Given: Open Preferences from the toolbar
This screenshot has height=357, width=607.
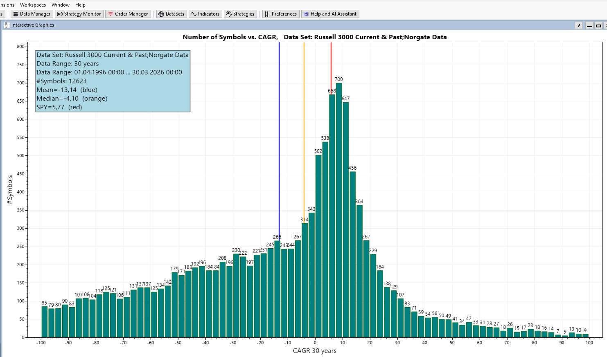Looking at the screenshot, I should coord(280,14).
